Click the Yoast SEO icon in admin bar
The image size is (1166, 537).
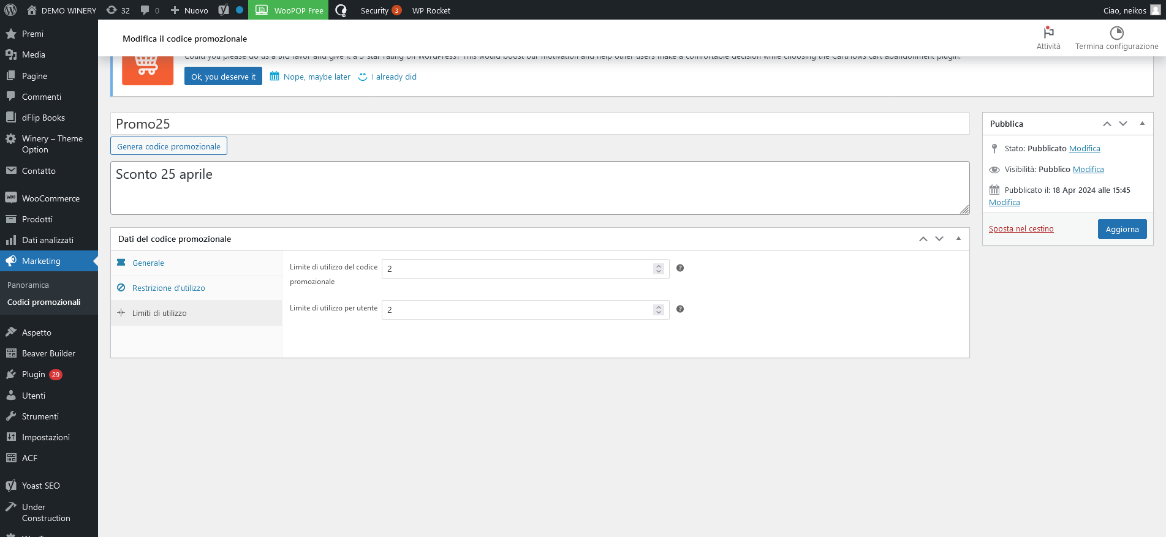click(x=224, y=10)
